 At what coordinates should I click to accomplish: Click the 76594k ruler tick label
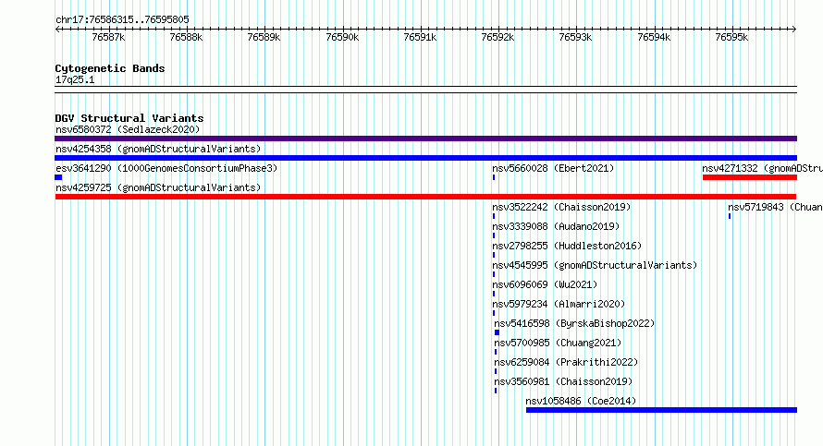point(654,37)
